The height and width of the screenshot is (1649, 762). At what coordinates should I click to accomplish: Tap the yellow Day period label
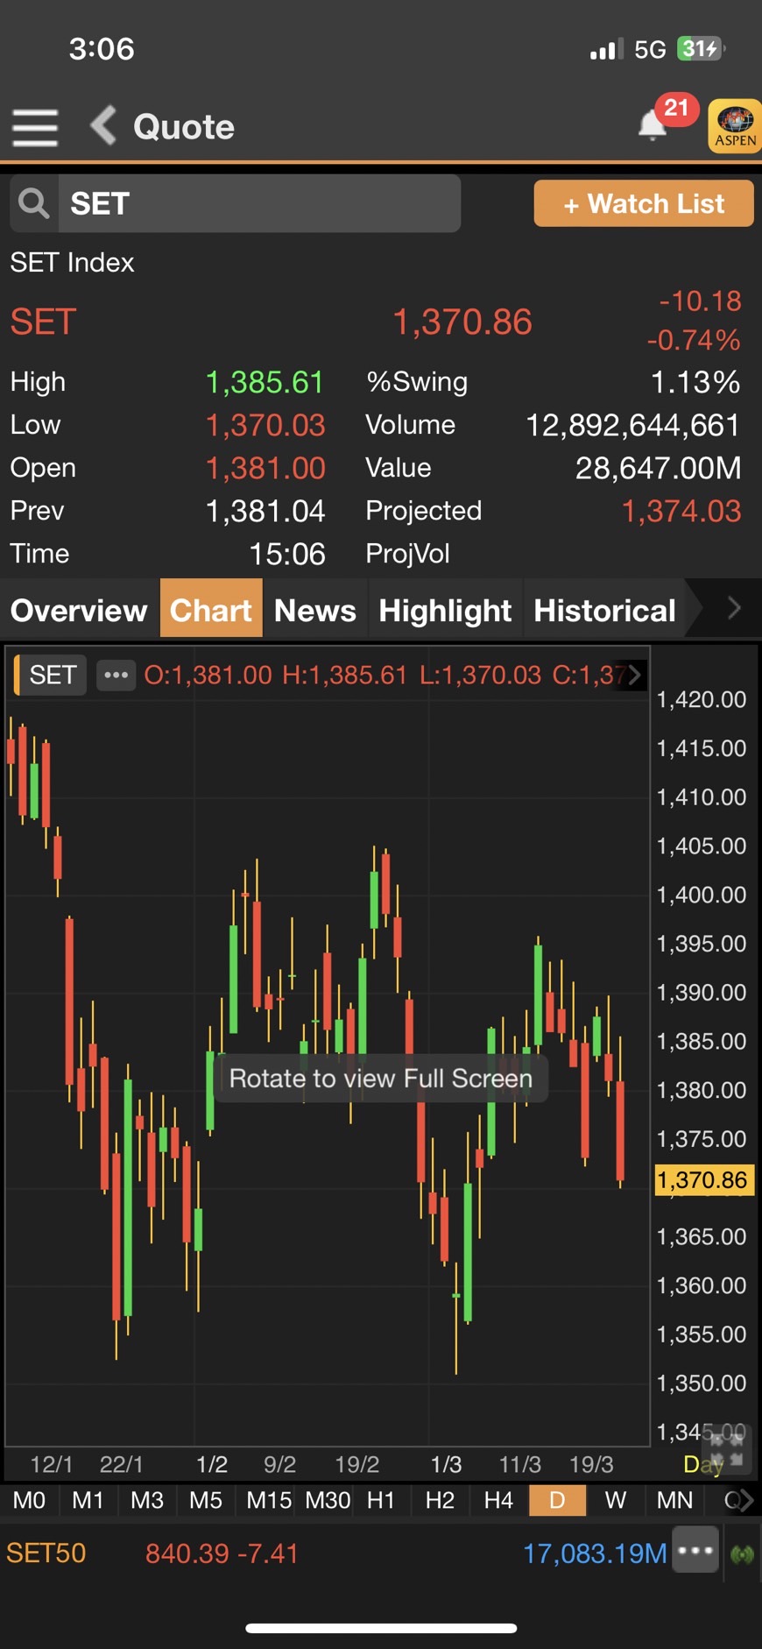[x=702, y=1464]
